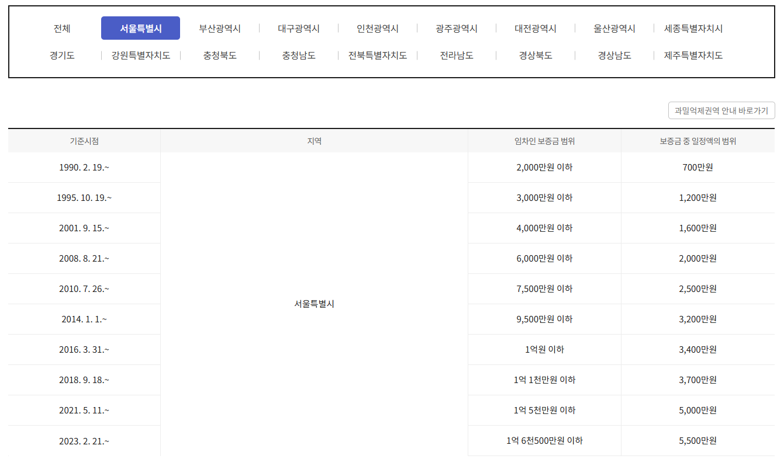777x466 pixels.
Task: Select the 2008. 8. 21.~ date cell
Action: (x=84, y=259)
